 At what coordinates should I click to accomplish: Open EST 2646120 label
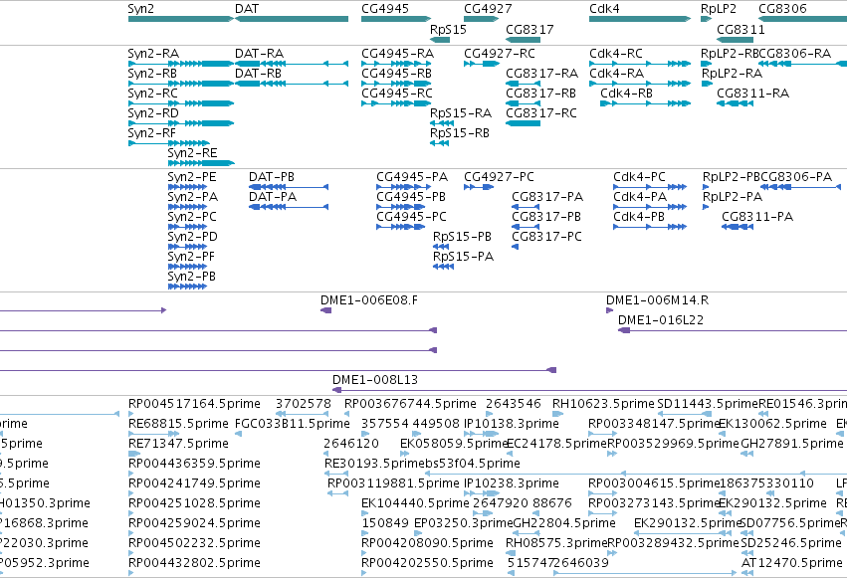351,444
